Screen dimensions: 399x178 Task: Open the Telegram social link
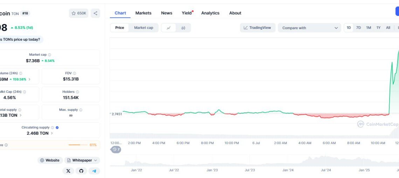(94, 171)
